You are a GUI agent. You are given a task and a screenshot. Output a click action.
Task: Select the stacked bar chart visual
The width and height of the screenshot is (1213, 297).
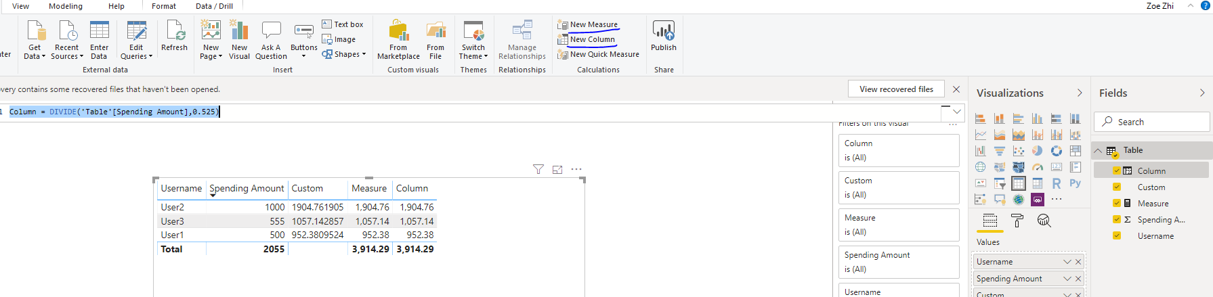click(980, 118)
